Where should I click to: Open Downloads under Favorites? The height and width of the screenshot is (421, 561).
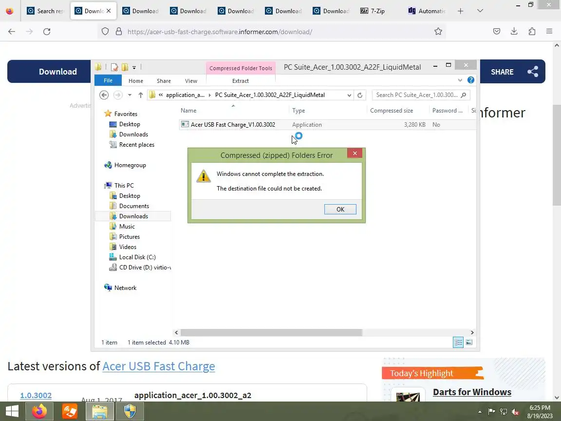pyautogui.click(x=133, y=134)
